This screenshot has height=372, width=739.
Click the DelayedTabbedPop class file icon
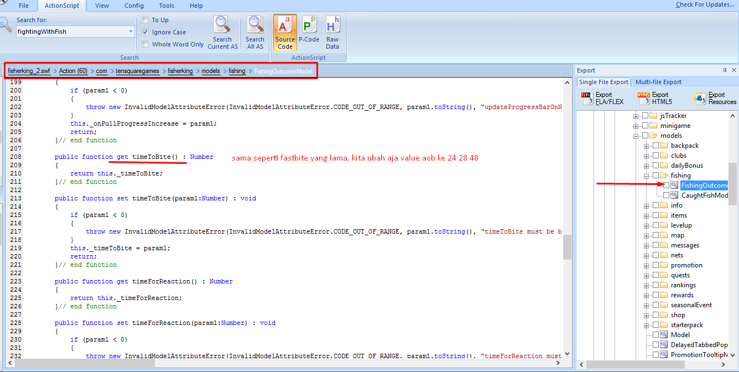tap(664, 345)
